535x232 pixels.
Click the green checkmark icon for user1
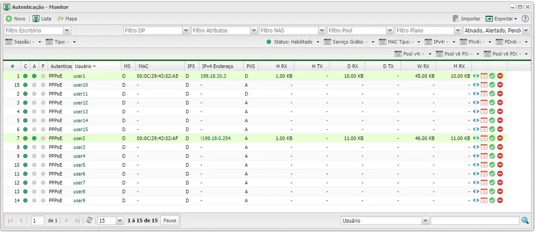492,76
